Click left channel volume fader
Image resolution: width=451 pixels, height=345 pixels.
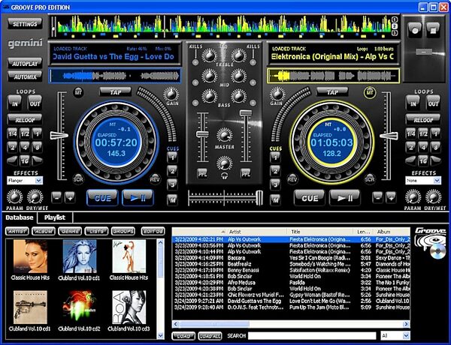click(202, 134)
